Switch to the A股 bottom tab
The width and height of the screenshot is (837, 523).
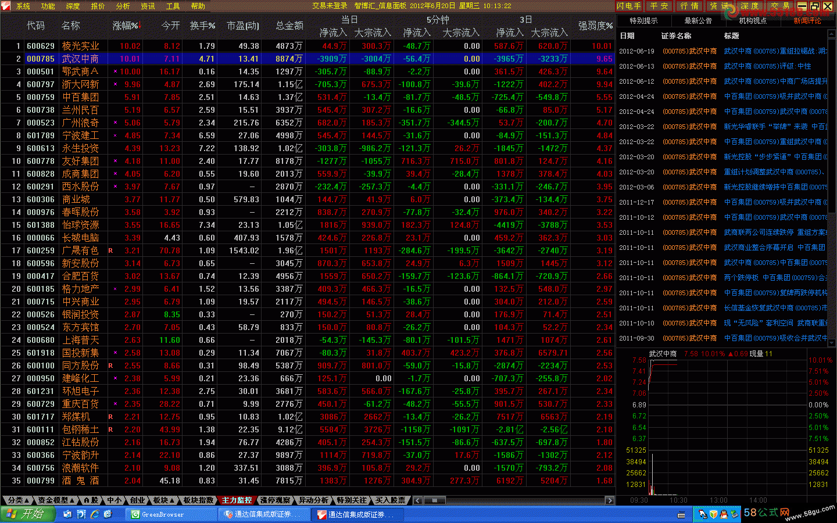pos(91,500)
